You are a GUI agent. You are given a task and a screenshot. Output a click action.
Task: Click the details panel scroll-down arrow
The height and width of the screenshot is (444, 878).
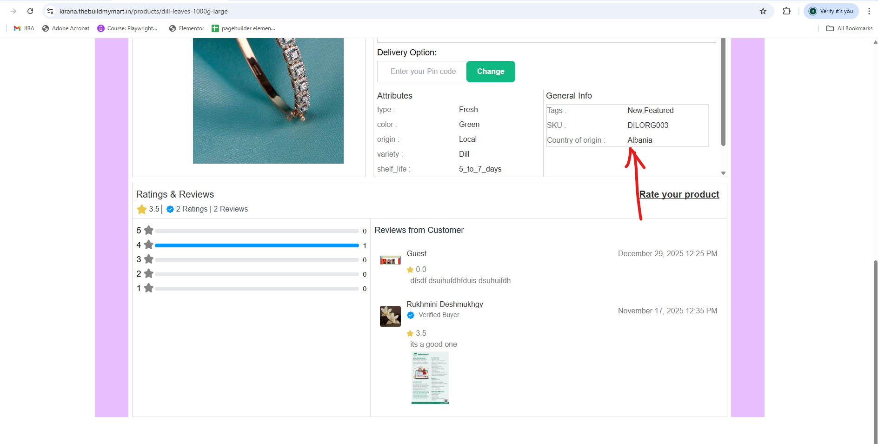click(x=723, y=173)
